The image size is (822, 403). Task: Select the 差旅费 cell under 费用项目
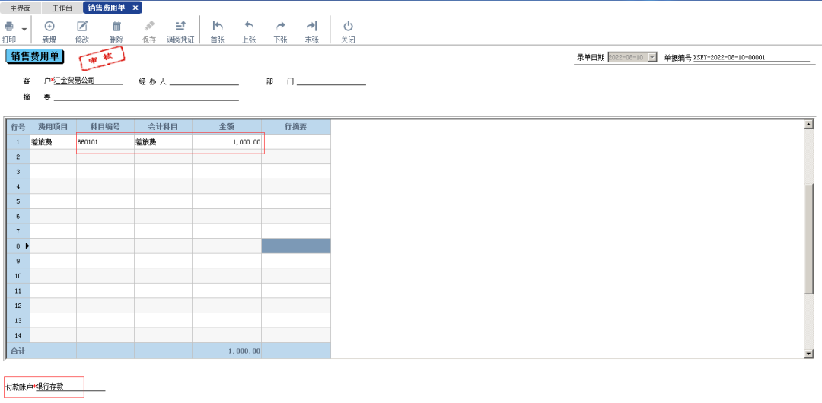coord(53,142)
